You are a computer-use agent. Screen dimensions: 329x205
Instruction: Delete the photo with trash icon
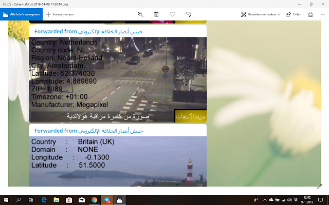(x=156, y=14)
